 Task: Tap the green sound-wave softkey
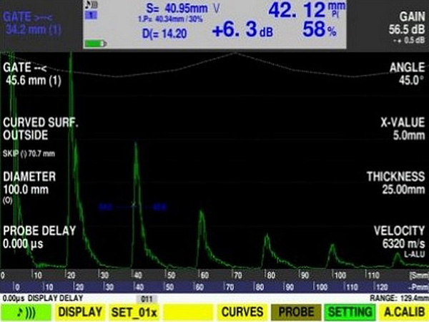pos(26,312)
